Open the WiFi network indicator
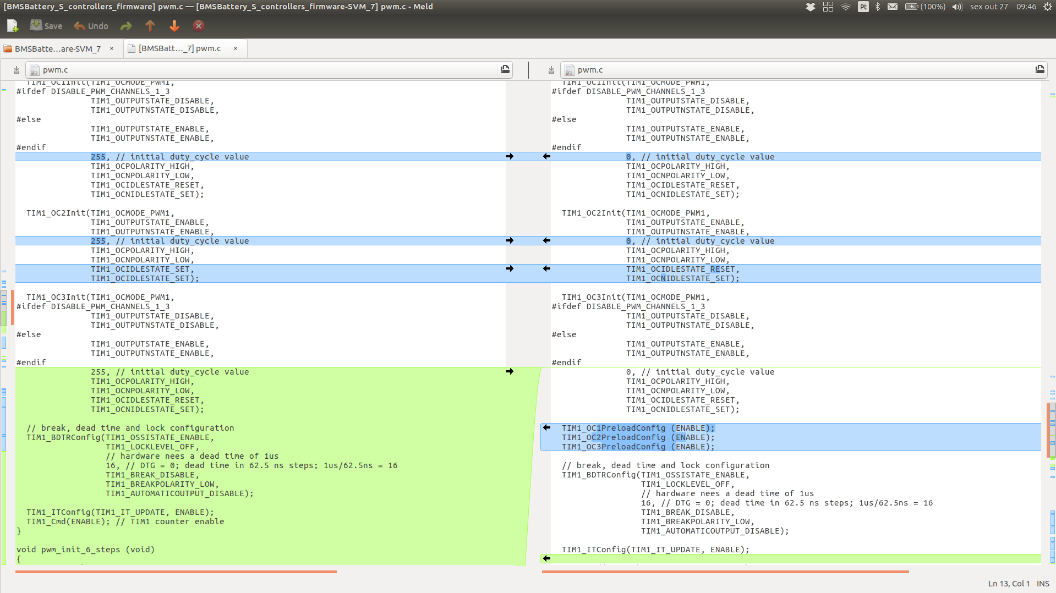This screenshot has height=593, width=1056. click(846, 7)
